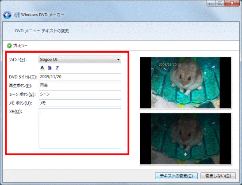This screenshot has height=185, width=242.
Task: Minimize the DVD メーカー window
Action: point(211,4)
